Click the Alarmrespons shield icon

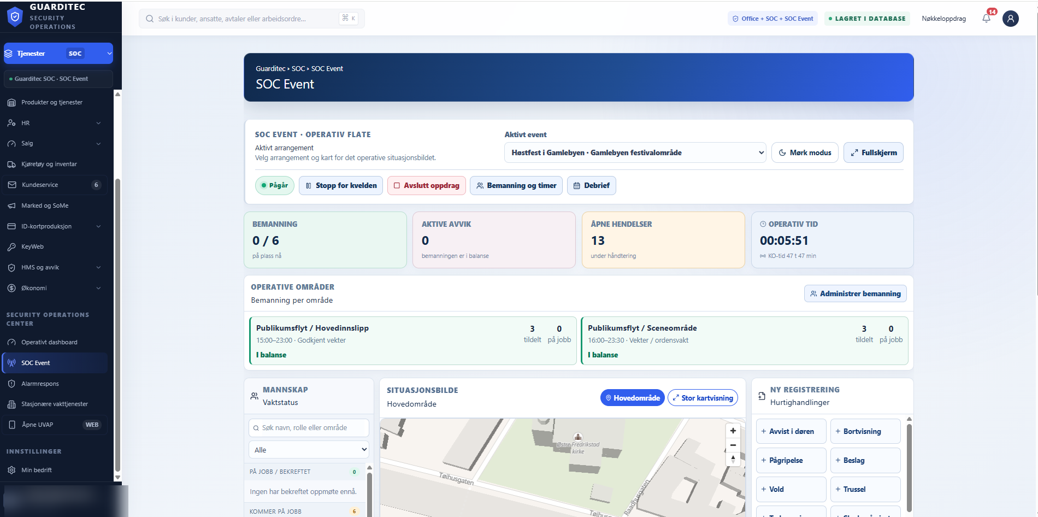click(x=11, y=384)
